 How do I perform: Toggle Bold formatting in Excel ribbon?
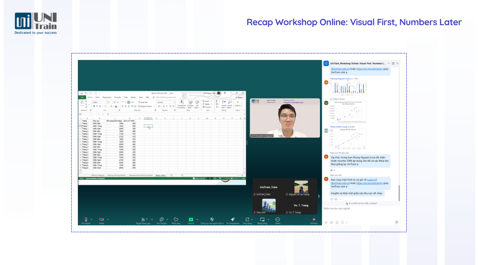click(94, 106)
